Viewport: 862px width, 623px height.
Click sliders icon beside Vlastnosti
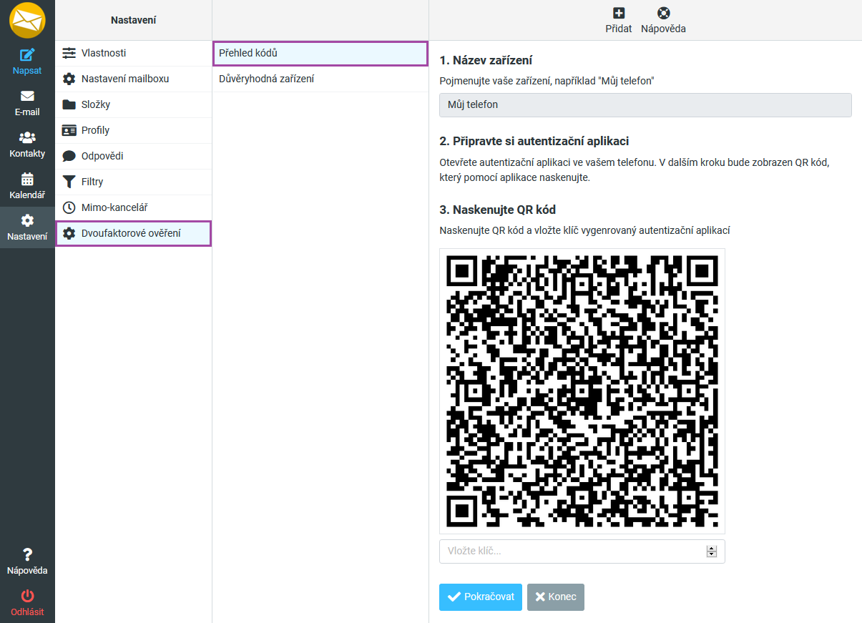(x=69, y=53)
